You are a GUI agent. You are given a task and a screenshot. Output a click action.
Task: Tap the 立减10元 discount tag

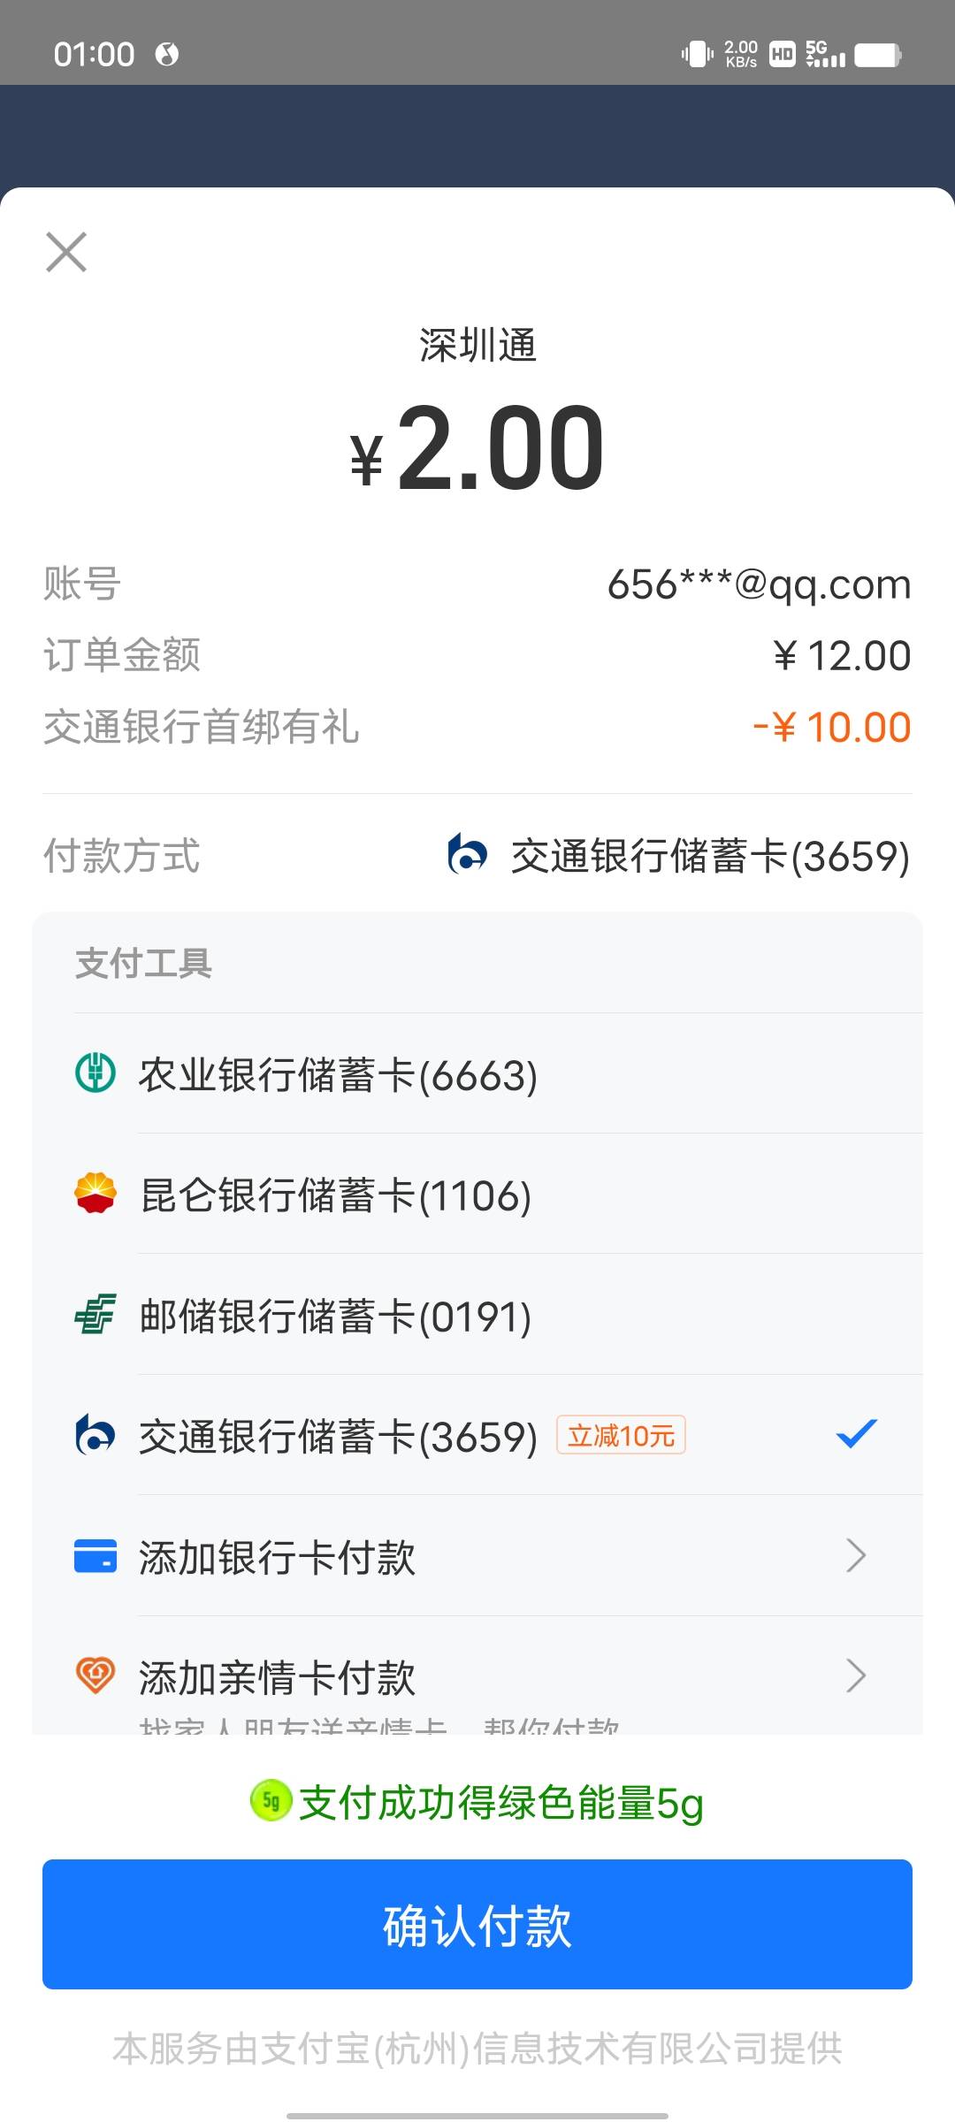(x=621, y=1435)
